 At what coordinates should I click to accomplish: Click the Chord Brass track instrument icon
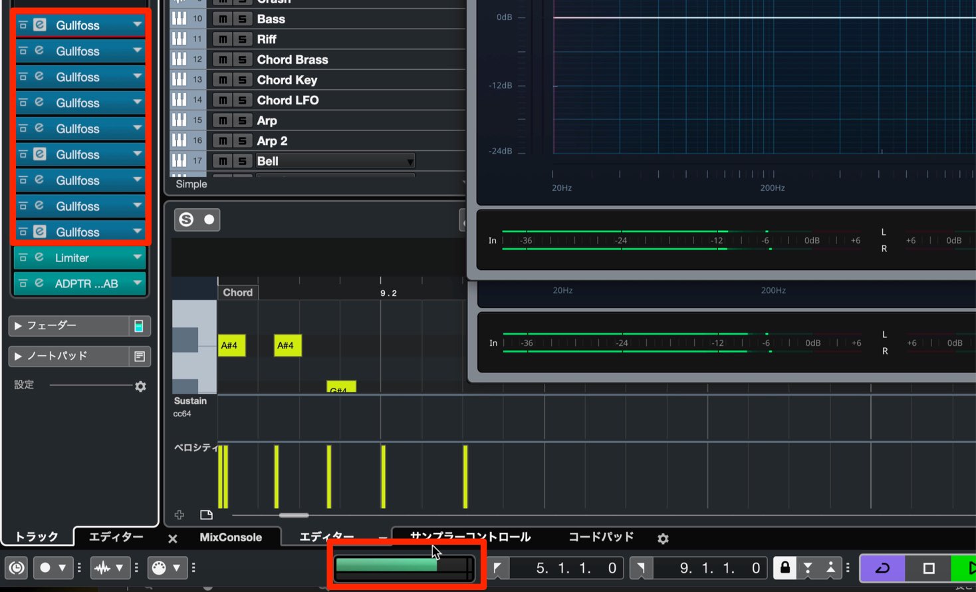[180, 59]
